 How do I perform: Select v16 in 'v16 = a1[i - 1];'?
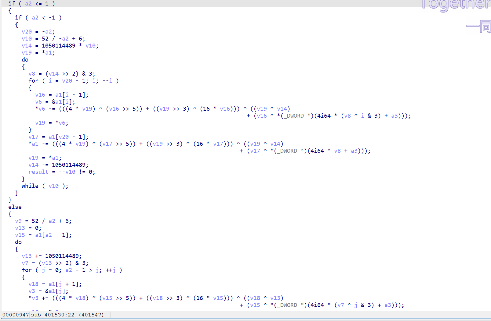(x=40, y=95)
